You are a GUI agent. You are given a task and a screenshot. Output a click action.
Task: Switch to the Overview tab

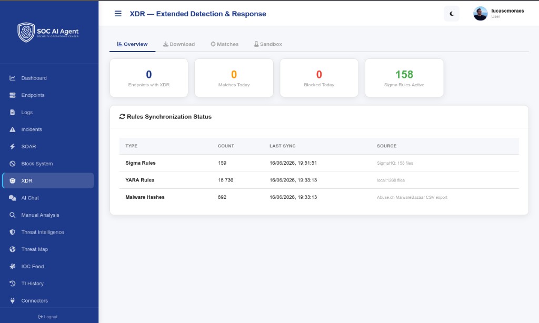click(132, 44)
